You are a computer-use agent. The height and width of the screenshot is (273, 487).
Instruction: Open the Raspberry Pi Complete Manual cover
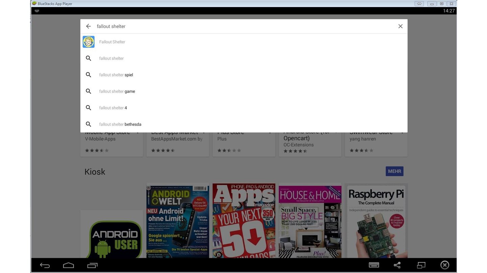click(376, 221)
